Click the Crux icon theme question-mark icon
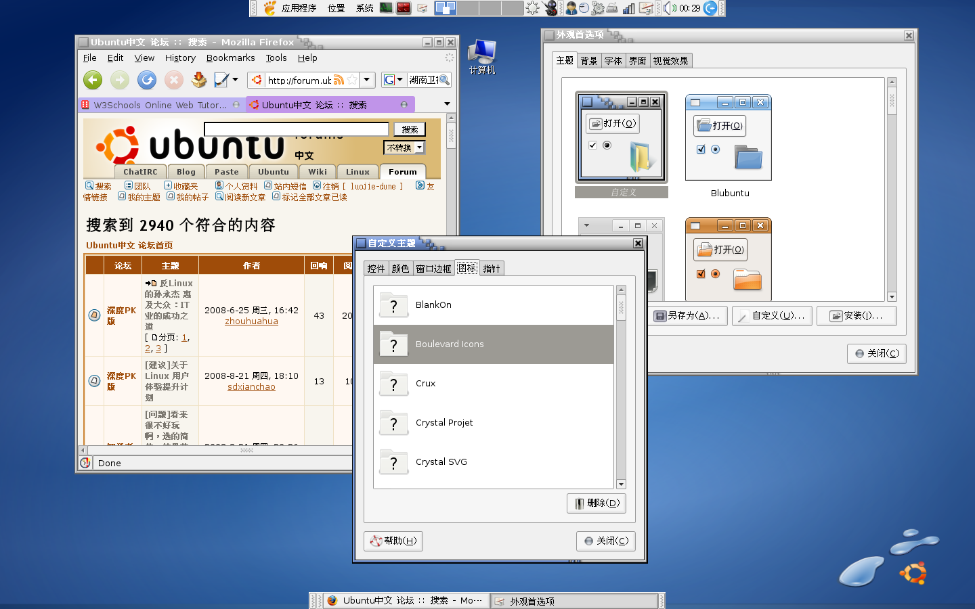The height and width of the screenshot is (609, 975). coord(393,384)
